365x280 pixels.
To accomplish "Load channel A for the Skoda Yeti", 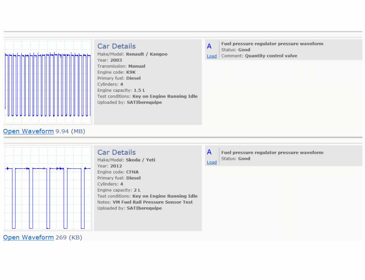I will pyautogui.click(x=212, y=162).
